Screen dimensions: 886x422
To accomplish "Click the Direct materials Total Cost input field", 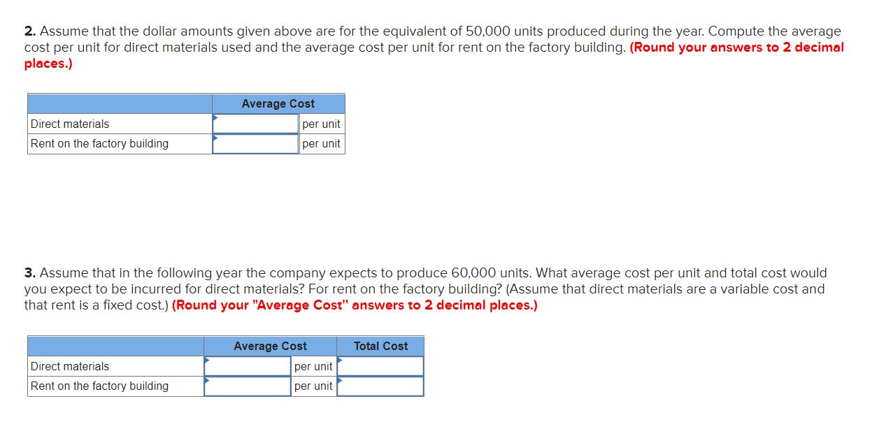I will tap(380, 365).
